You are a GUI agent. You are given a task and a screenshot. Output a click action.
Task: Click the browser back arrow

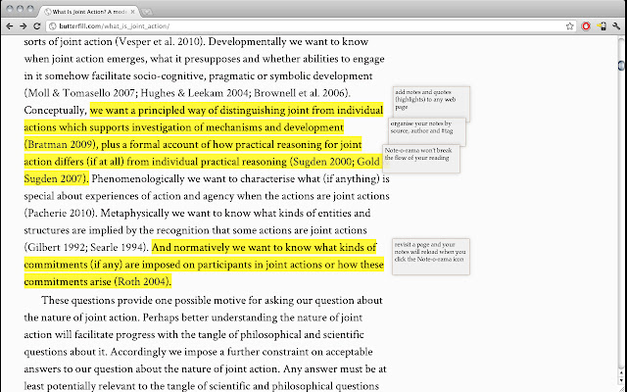pyautogui.click(x=8, y=24)
